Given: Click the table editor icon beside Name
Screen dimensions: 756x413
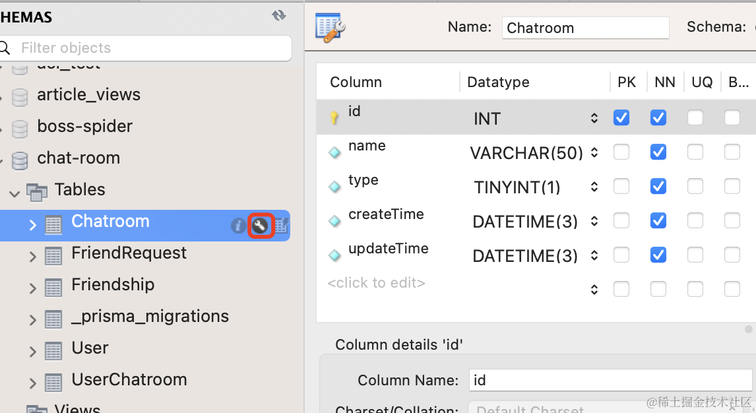Looking at the screenshot, I should coord(331,27).
